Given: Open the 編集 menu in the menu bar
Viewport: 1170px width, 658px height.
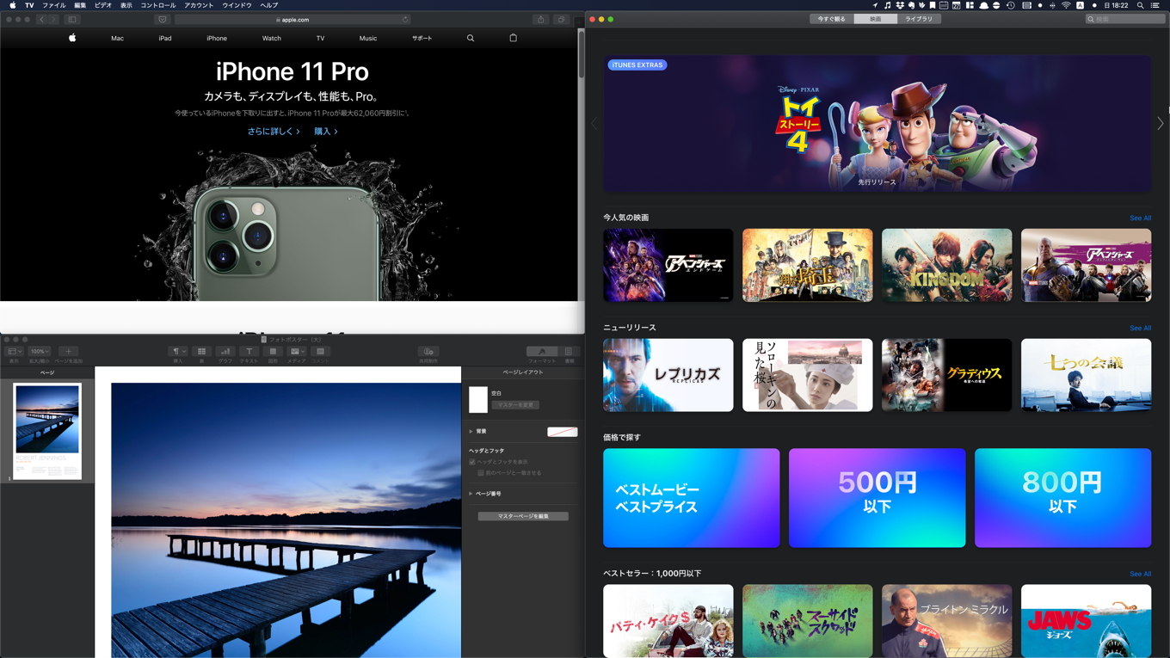Looking at the screenshot, I should [80, 5].
